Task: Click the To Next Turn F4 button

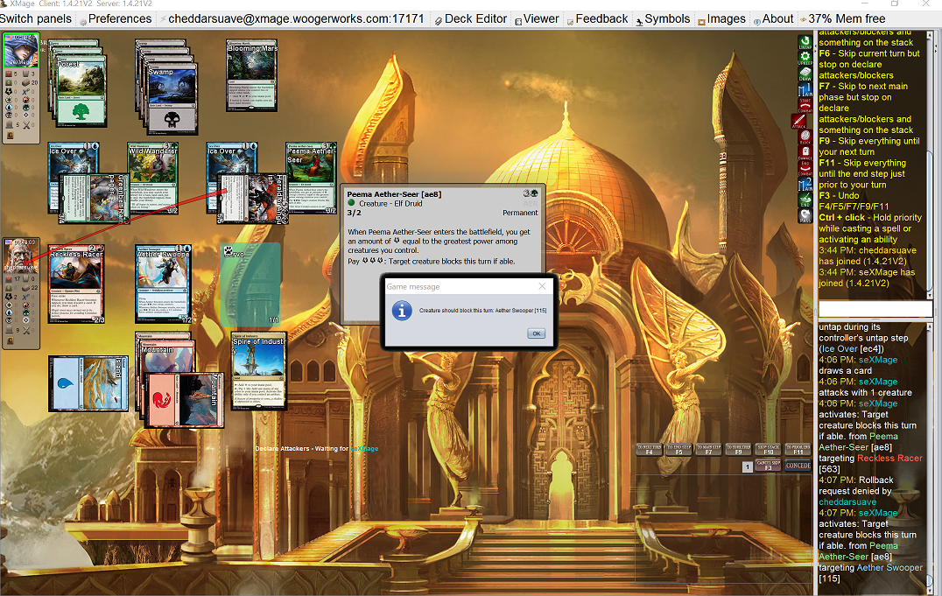Action: coord(649,449)
